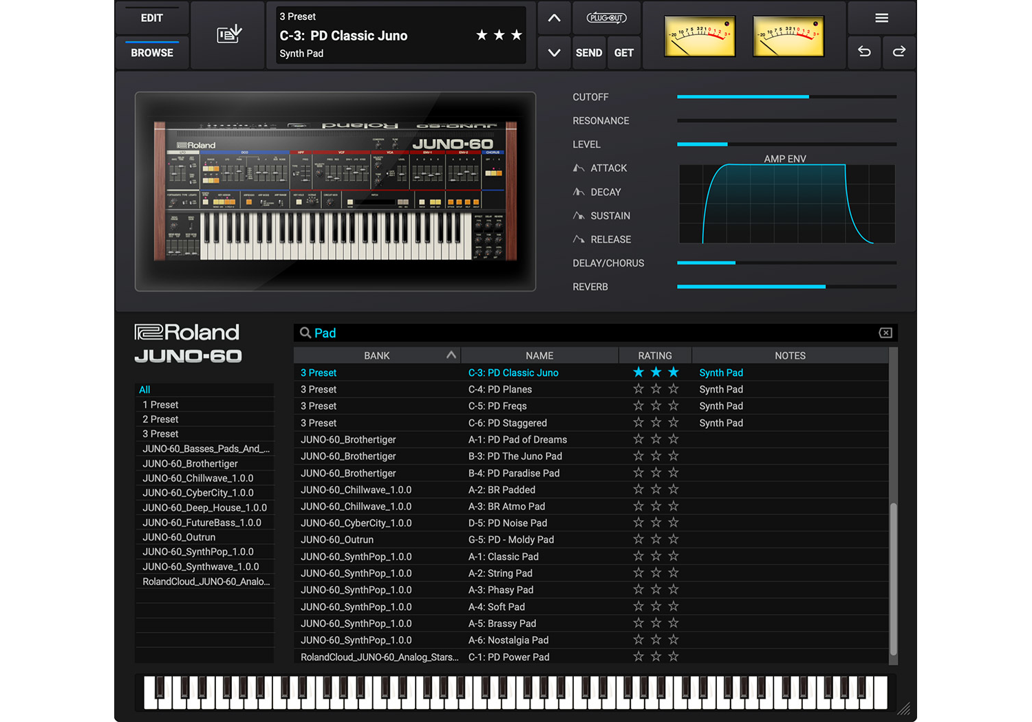The image size is (1032, 722).
Task: Rate PD Pad of Dreams three stars
Action: tap(674, 439)
